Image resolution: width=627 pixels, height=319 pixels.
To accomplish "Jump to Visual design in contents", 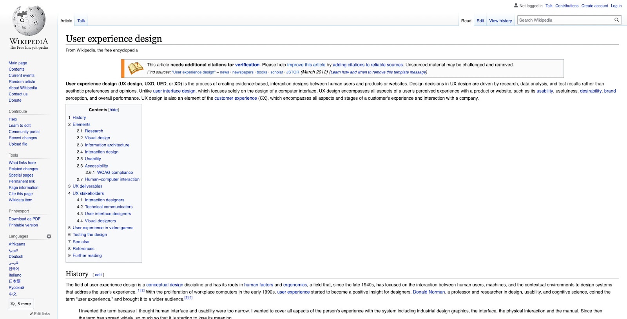I will click(98, 138).
